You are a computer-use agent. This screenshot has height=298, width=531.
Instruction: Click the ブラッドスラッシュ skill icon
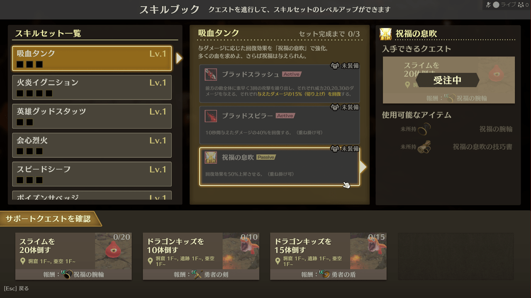211,74
